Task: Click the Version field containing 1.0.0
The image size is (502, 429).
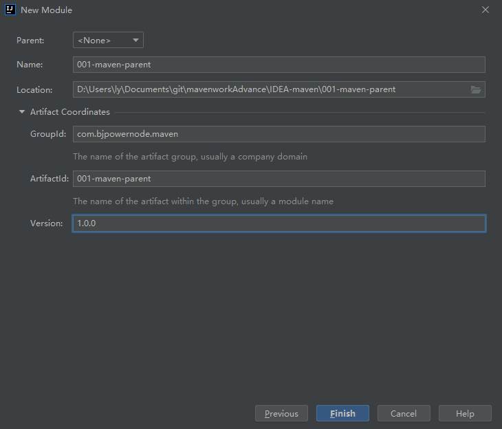Action: pos(279,223)
